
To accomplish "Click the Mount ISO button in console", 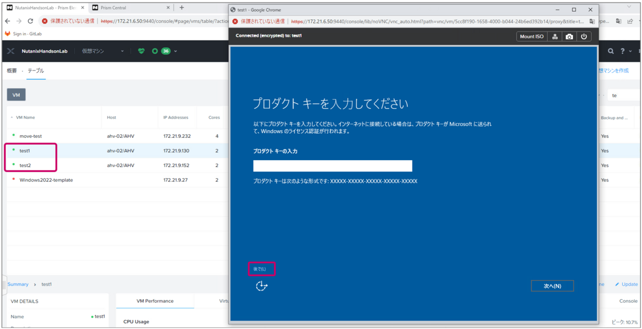I will pos(532,36).
